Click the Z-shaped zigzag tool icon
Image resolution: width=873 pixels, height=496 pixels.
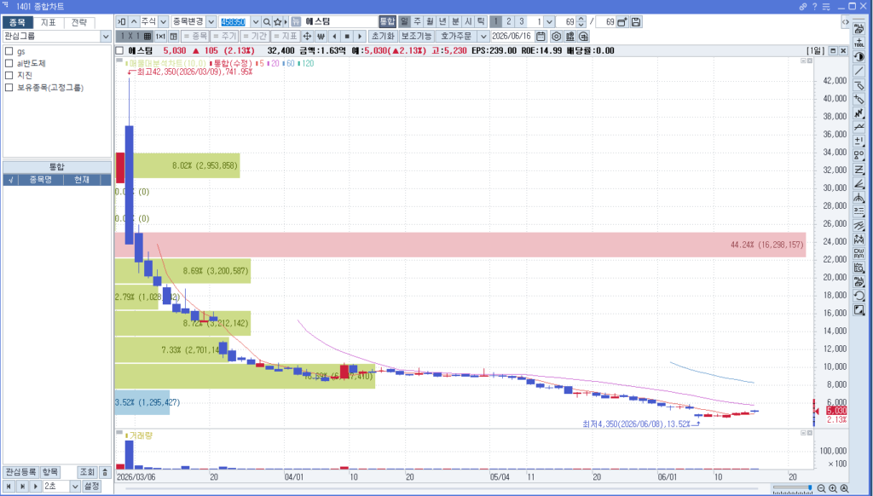[859, 170]
